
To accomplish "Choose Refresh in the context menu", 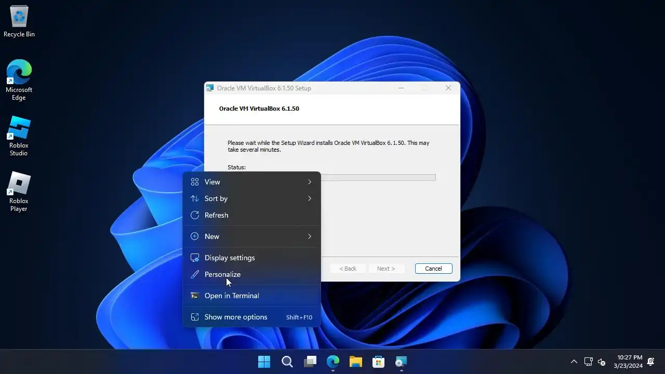I will (252, 215).
